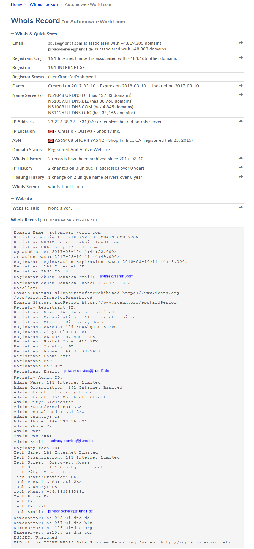Open the Registrant Email privacy-service link
Screen dimensions: 254x549
pos(87,371)
